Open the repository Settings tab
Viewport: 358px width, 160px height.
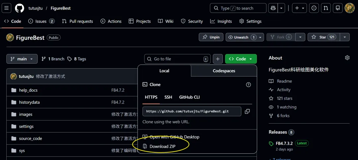click(251, 21)
